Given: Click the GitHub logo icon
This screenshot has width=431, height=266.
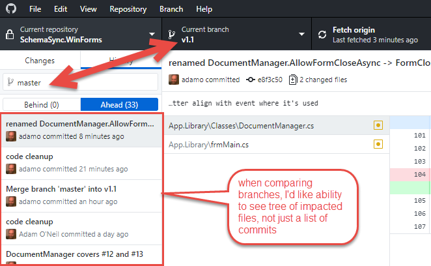Looking at the screenshot, I should point(11,9).
